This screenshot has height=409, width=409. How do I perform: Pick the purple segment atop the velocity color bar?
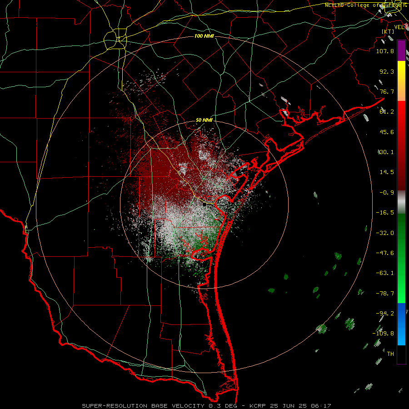pos(401,50)
